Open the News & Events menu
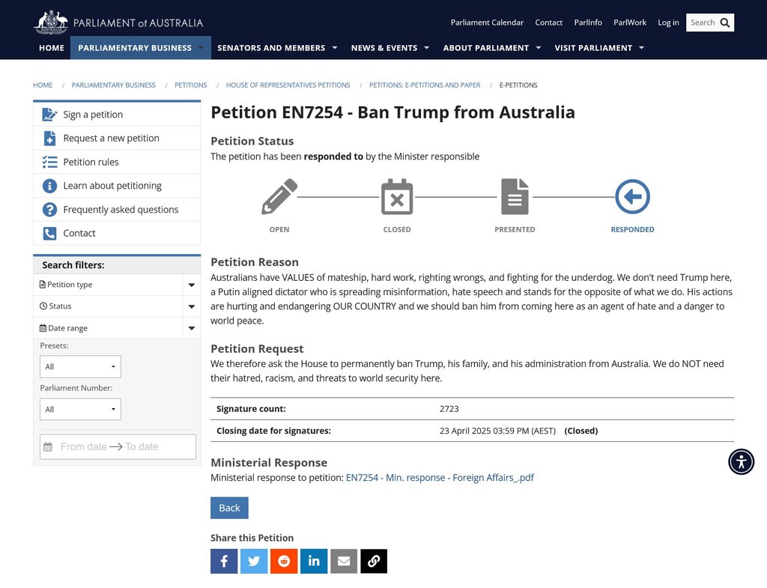Screen dimensions: 767x588 coord(389,48)
